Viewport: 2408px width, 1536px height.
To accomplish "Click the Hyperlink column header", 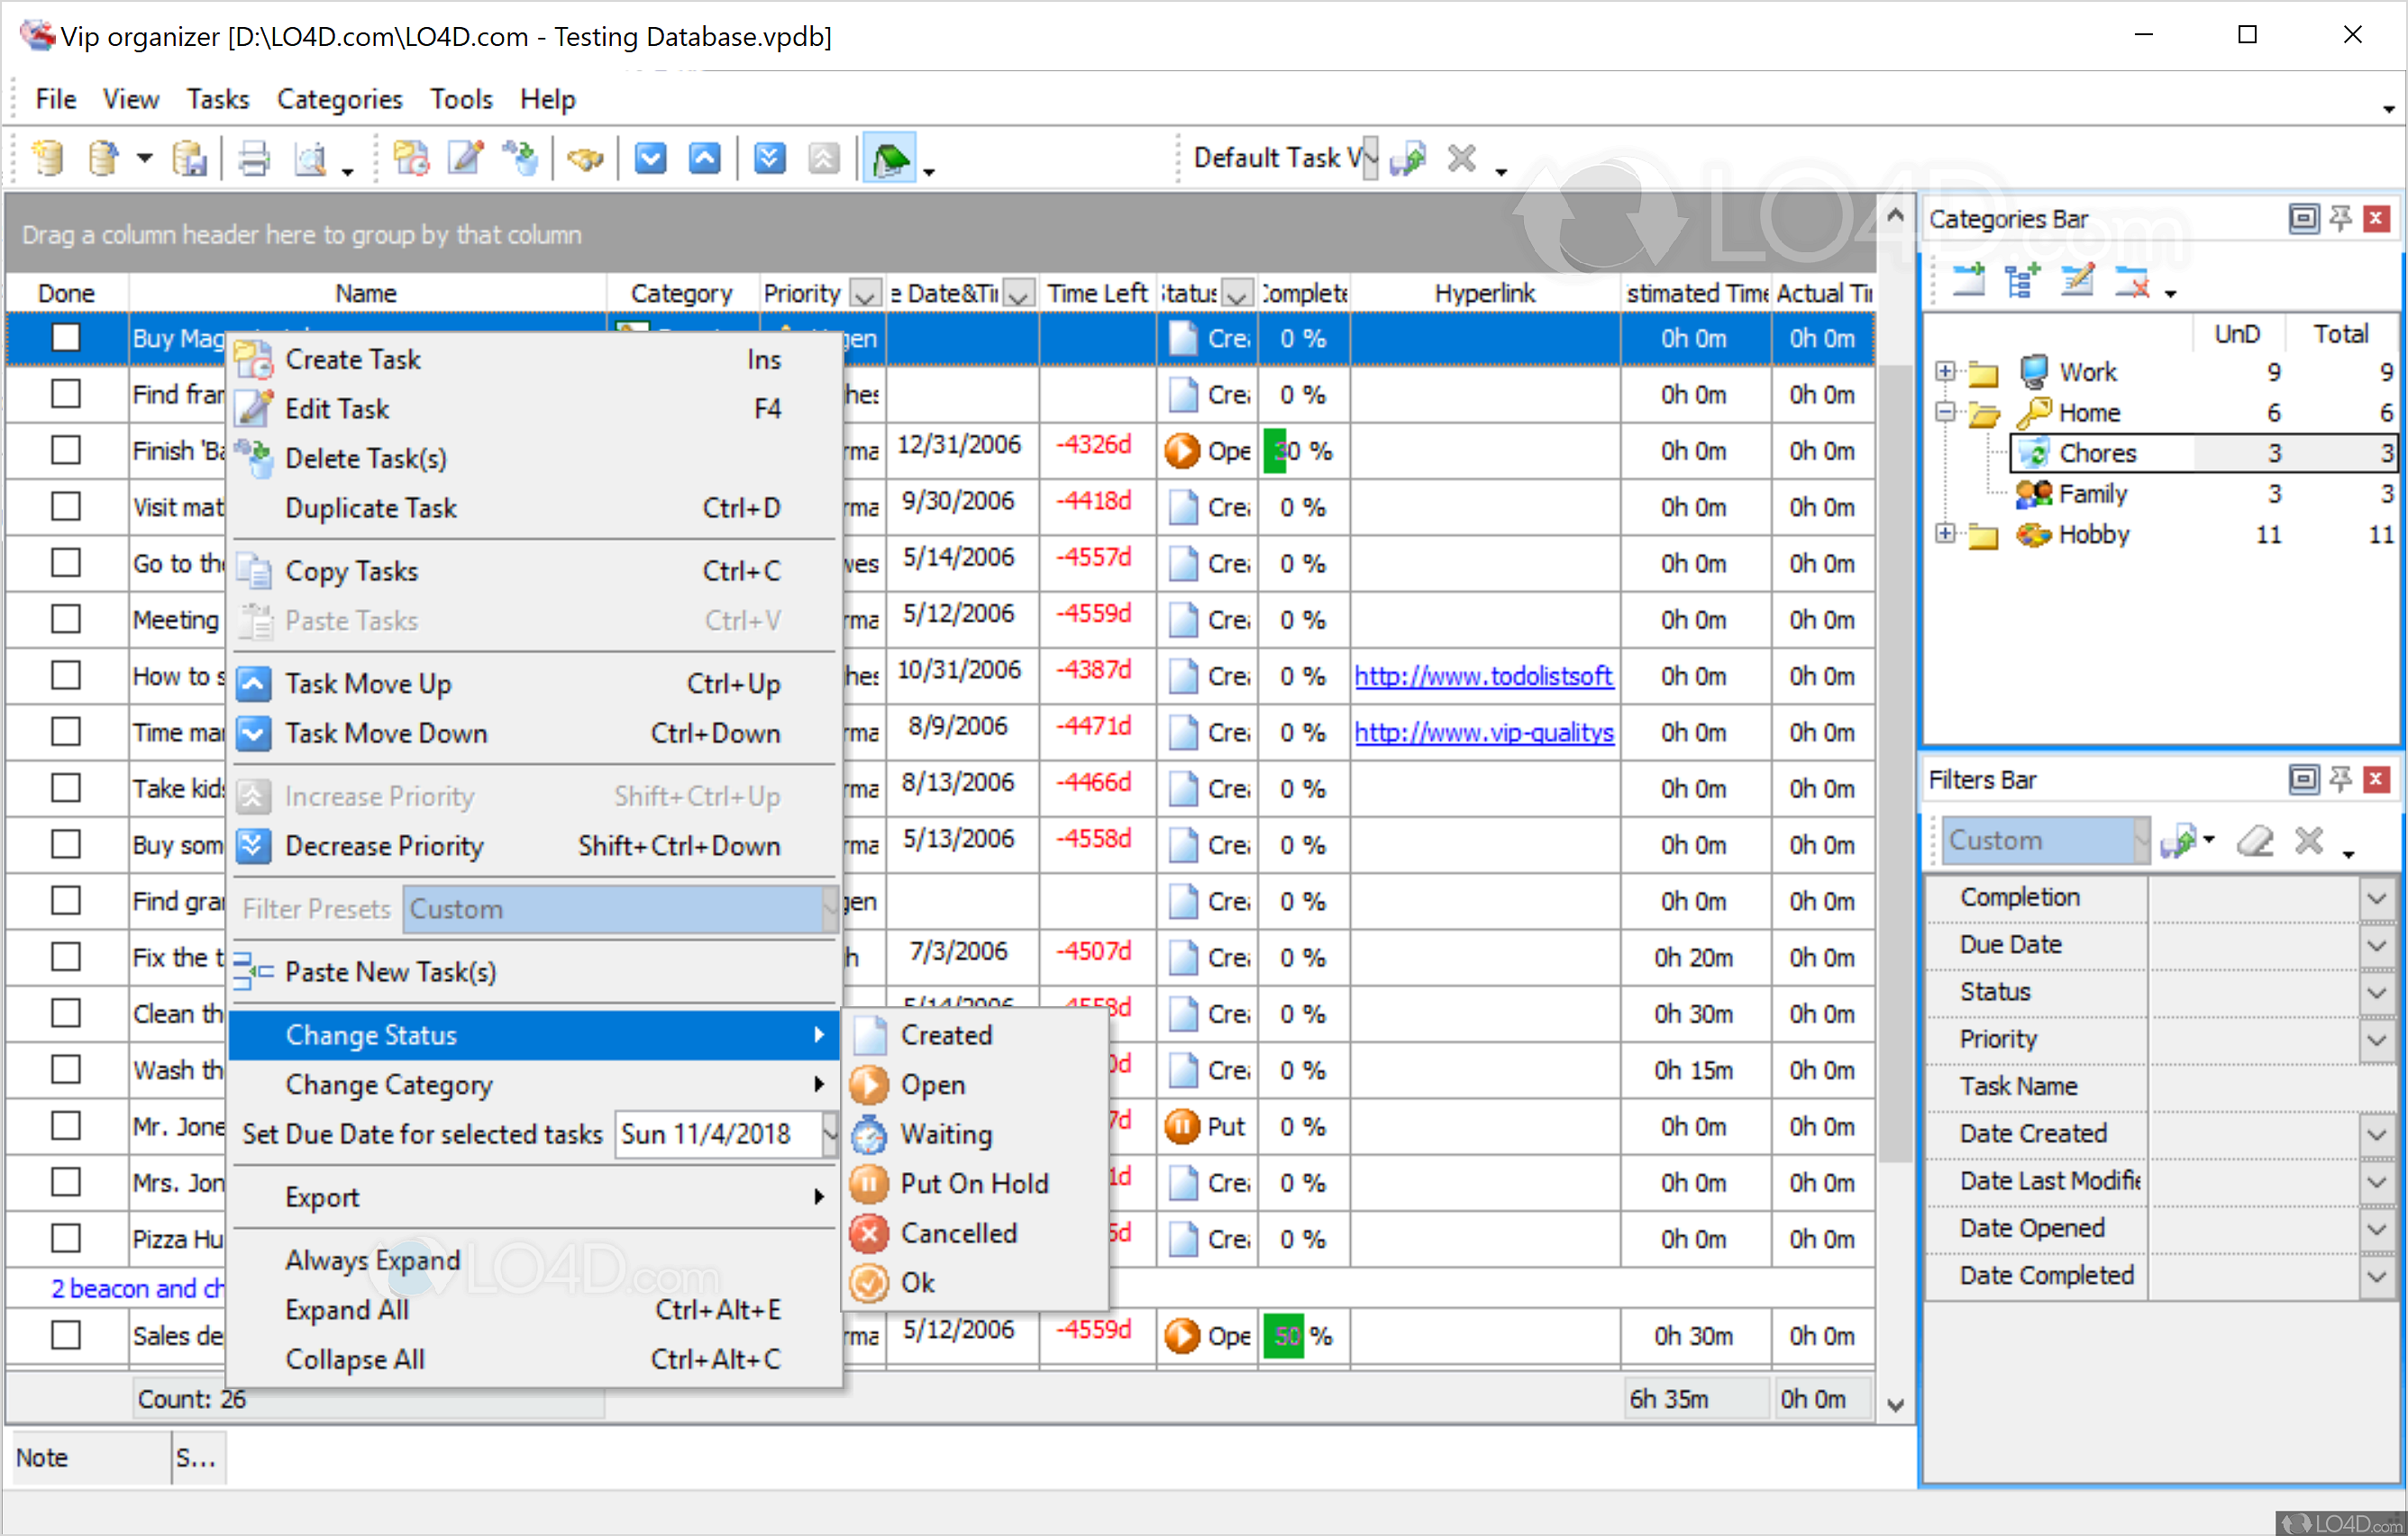I will click(x=1485, y=294).
